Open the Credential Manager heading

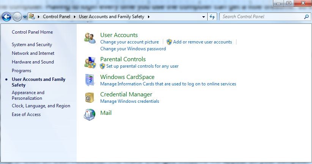point(126,94)
